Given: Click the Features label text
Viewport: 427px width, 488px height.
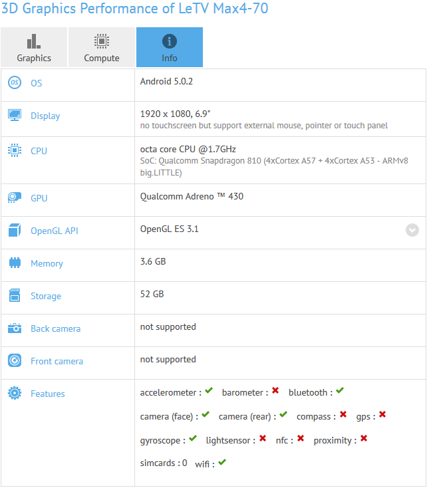Looking at the screenshot, I should click(x=48, y=394).
